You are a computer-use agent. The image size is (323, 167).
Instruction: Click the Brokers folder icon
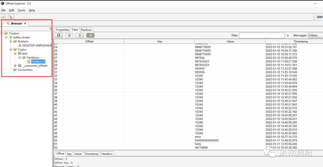(15, 41)
